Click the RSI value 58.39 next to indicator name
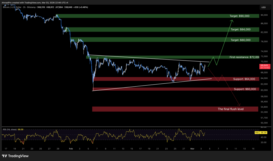This screenshot has height=161, width=273. [x=21, y=129]
